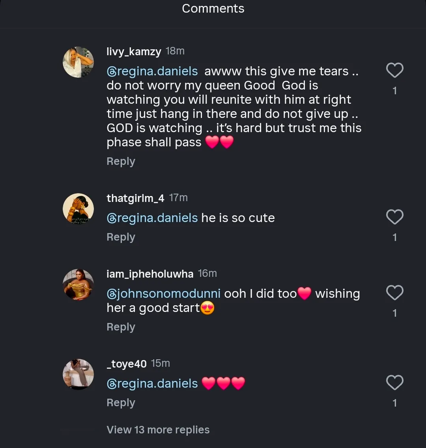Open iam_ipheholuwha username link
The width and height of the screenshot is (426, 448).
point(150,274)
